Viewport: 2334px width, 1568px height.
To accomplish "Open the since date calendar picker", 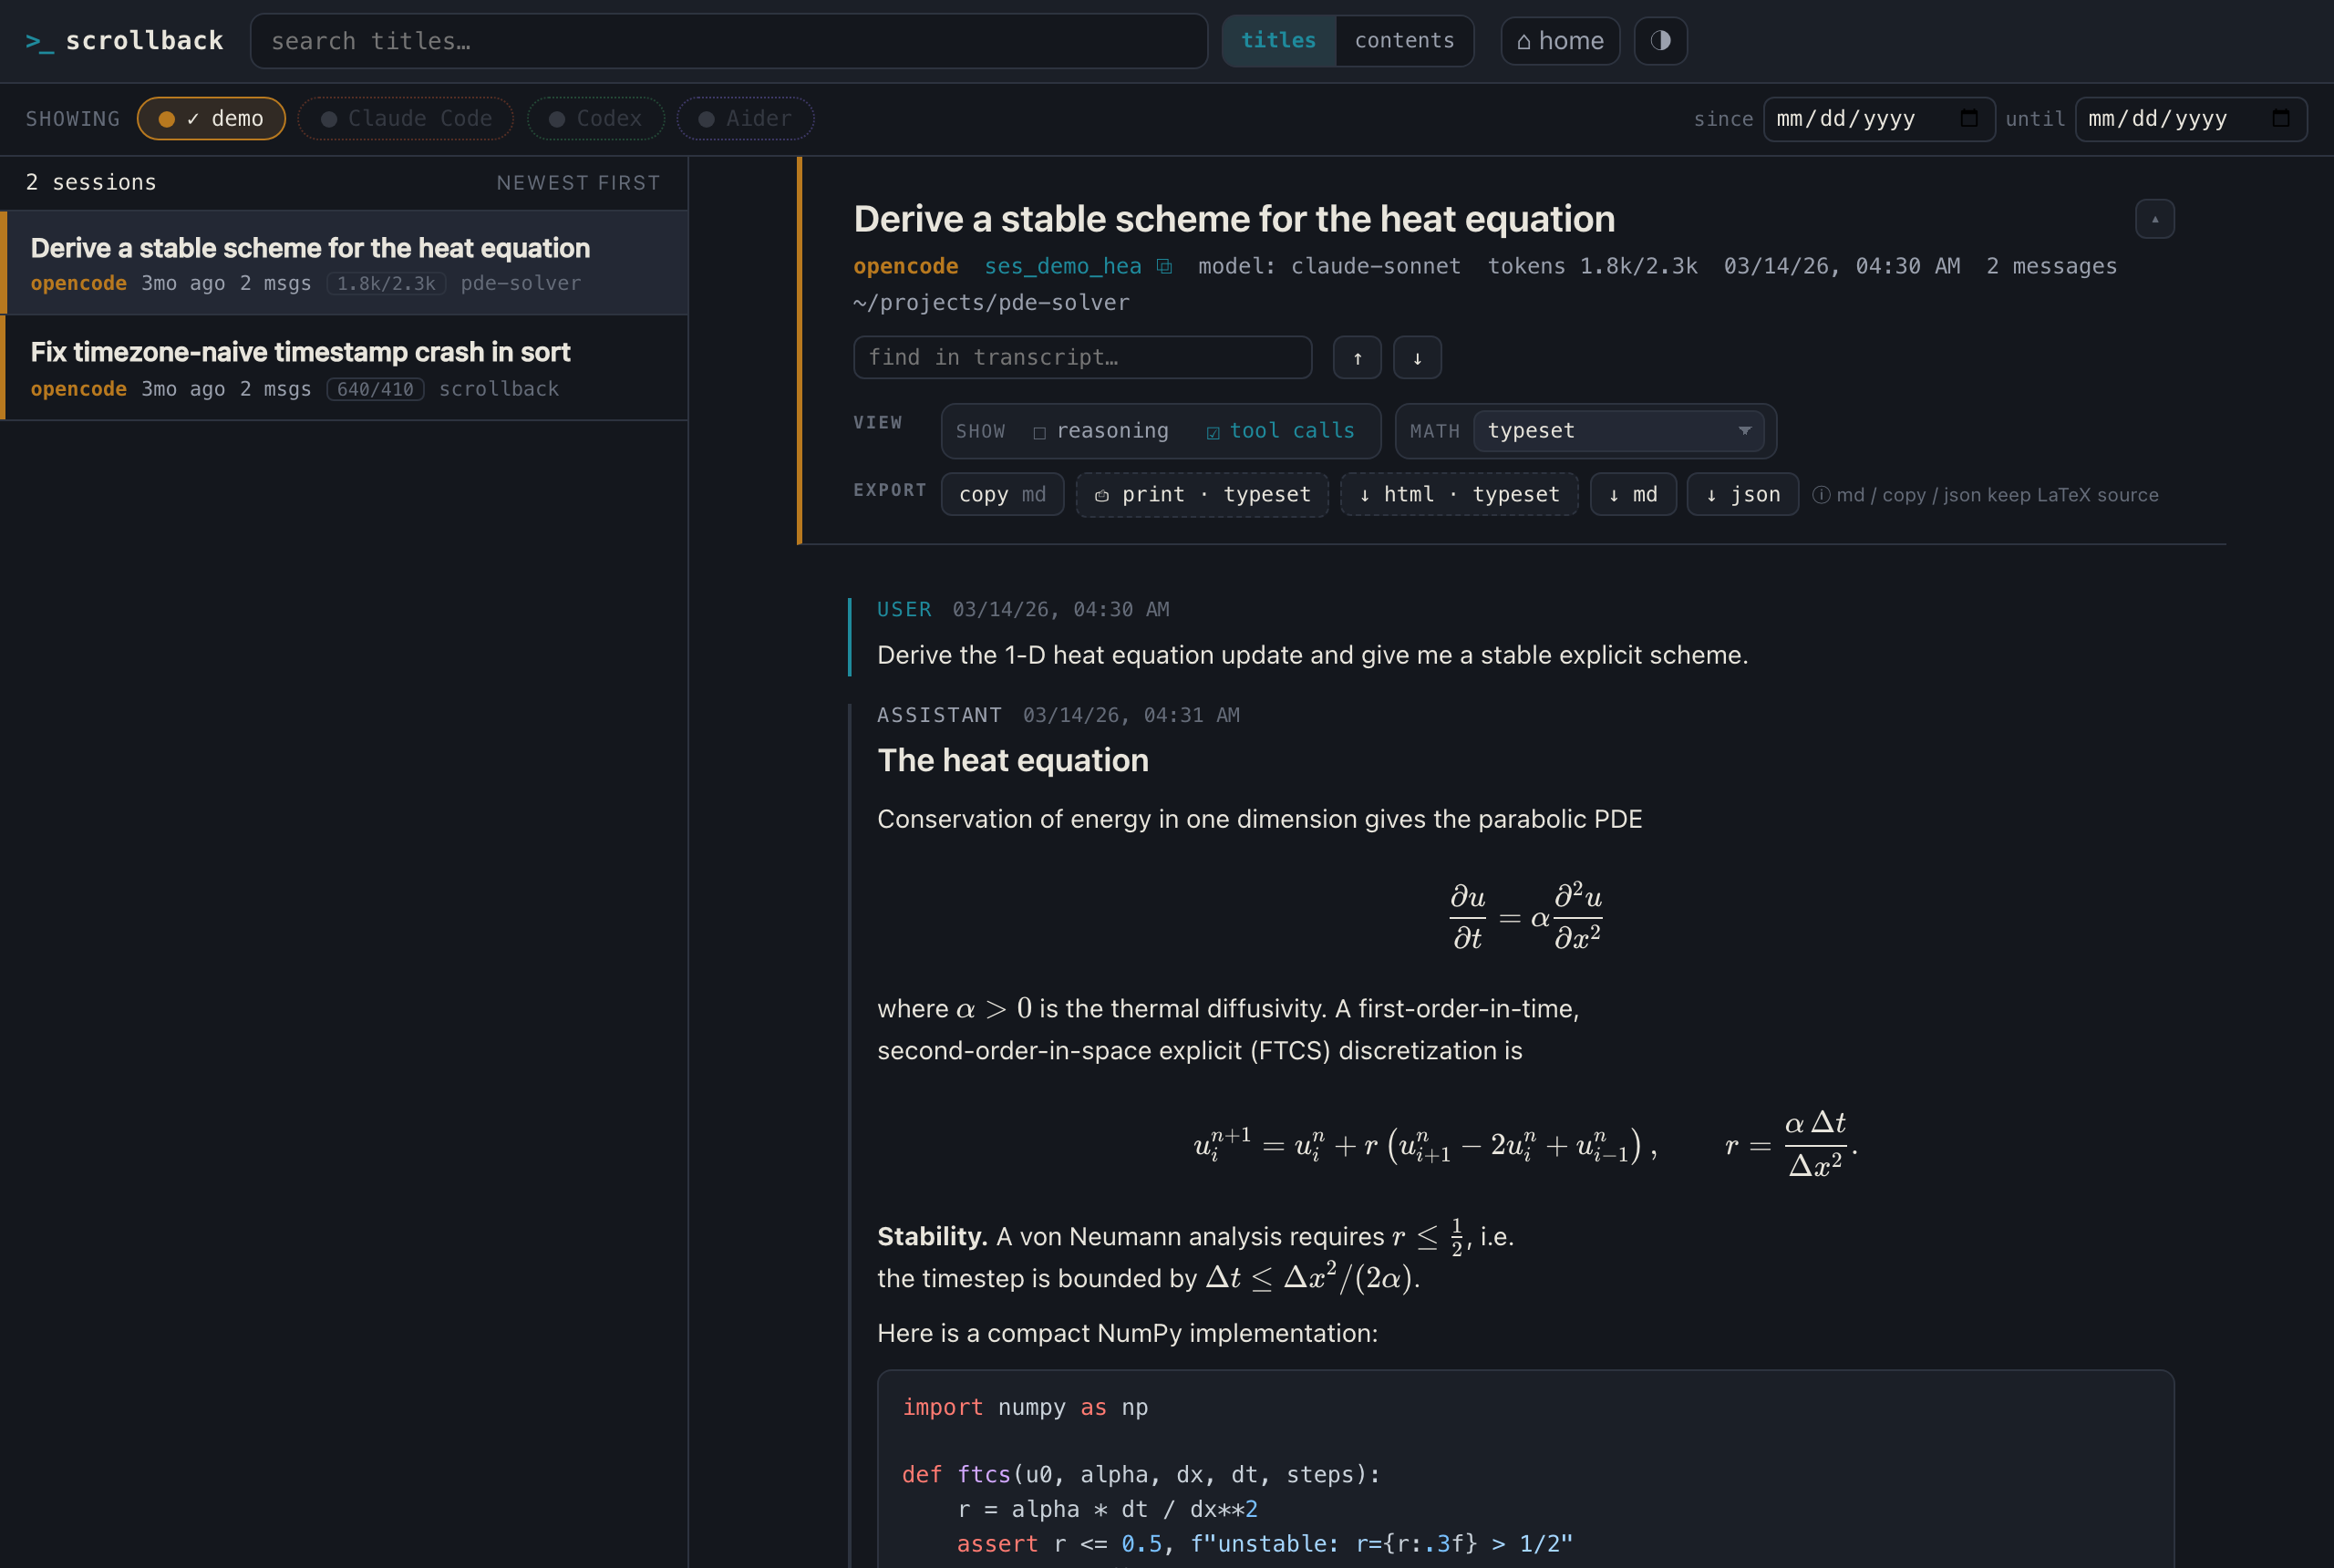I will click(1969, 118).
